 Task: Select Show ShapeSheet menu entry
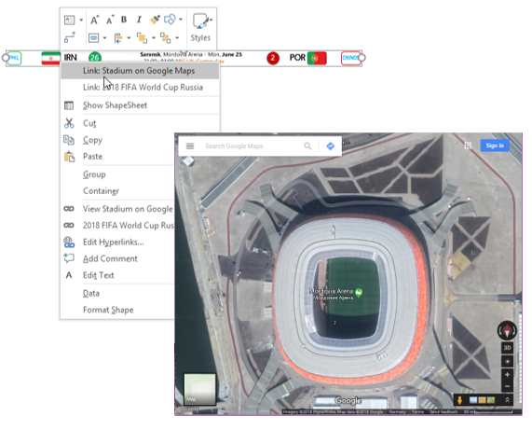pos(140,105)
